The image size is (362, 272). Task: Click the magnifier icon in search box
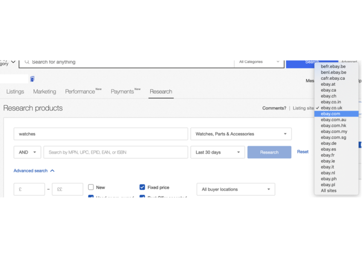click(27, 62)
